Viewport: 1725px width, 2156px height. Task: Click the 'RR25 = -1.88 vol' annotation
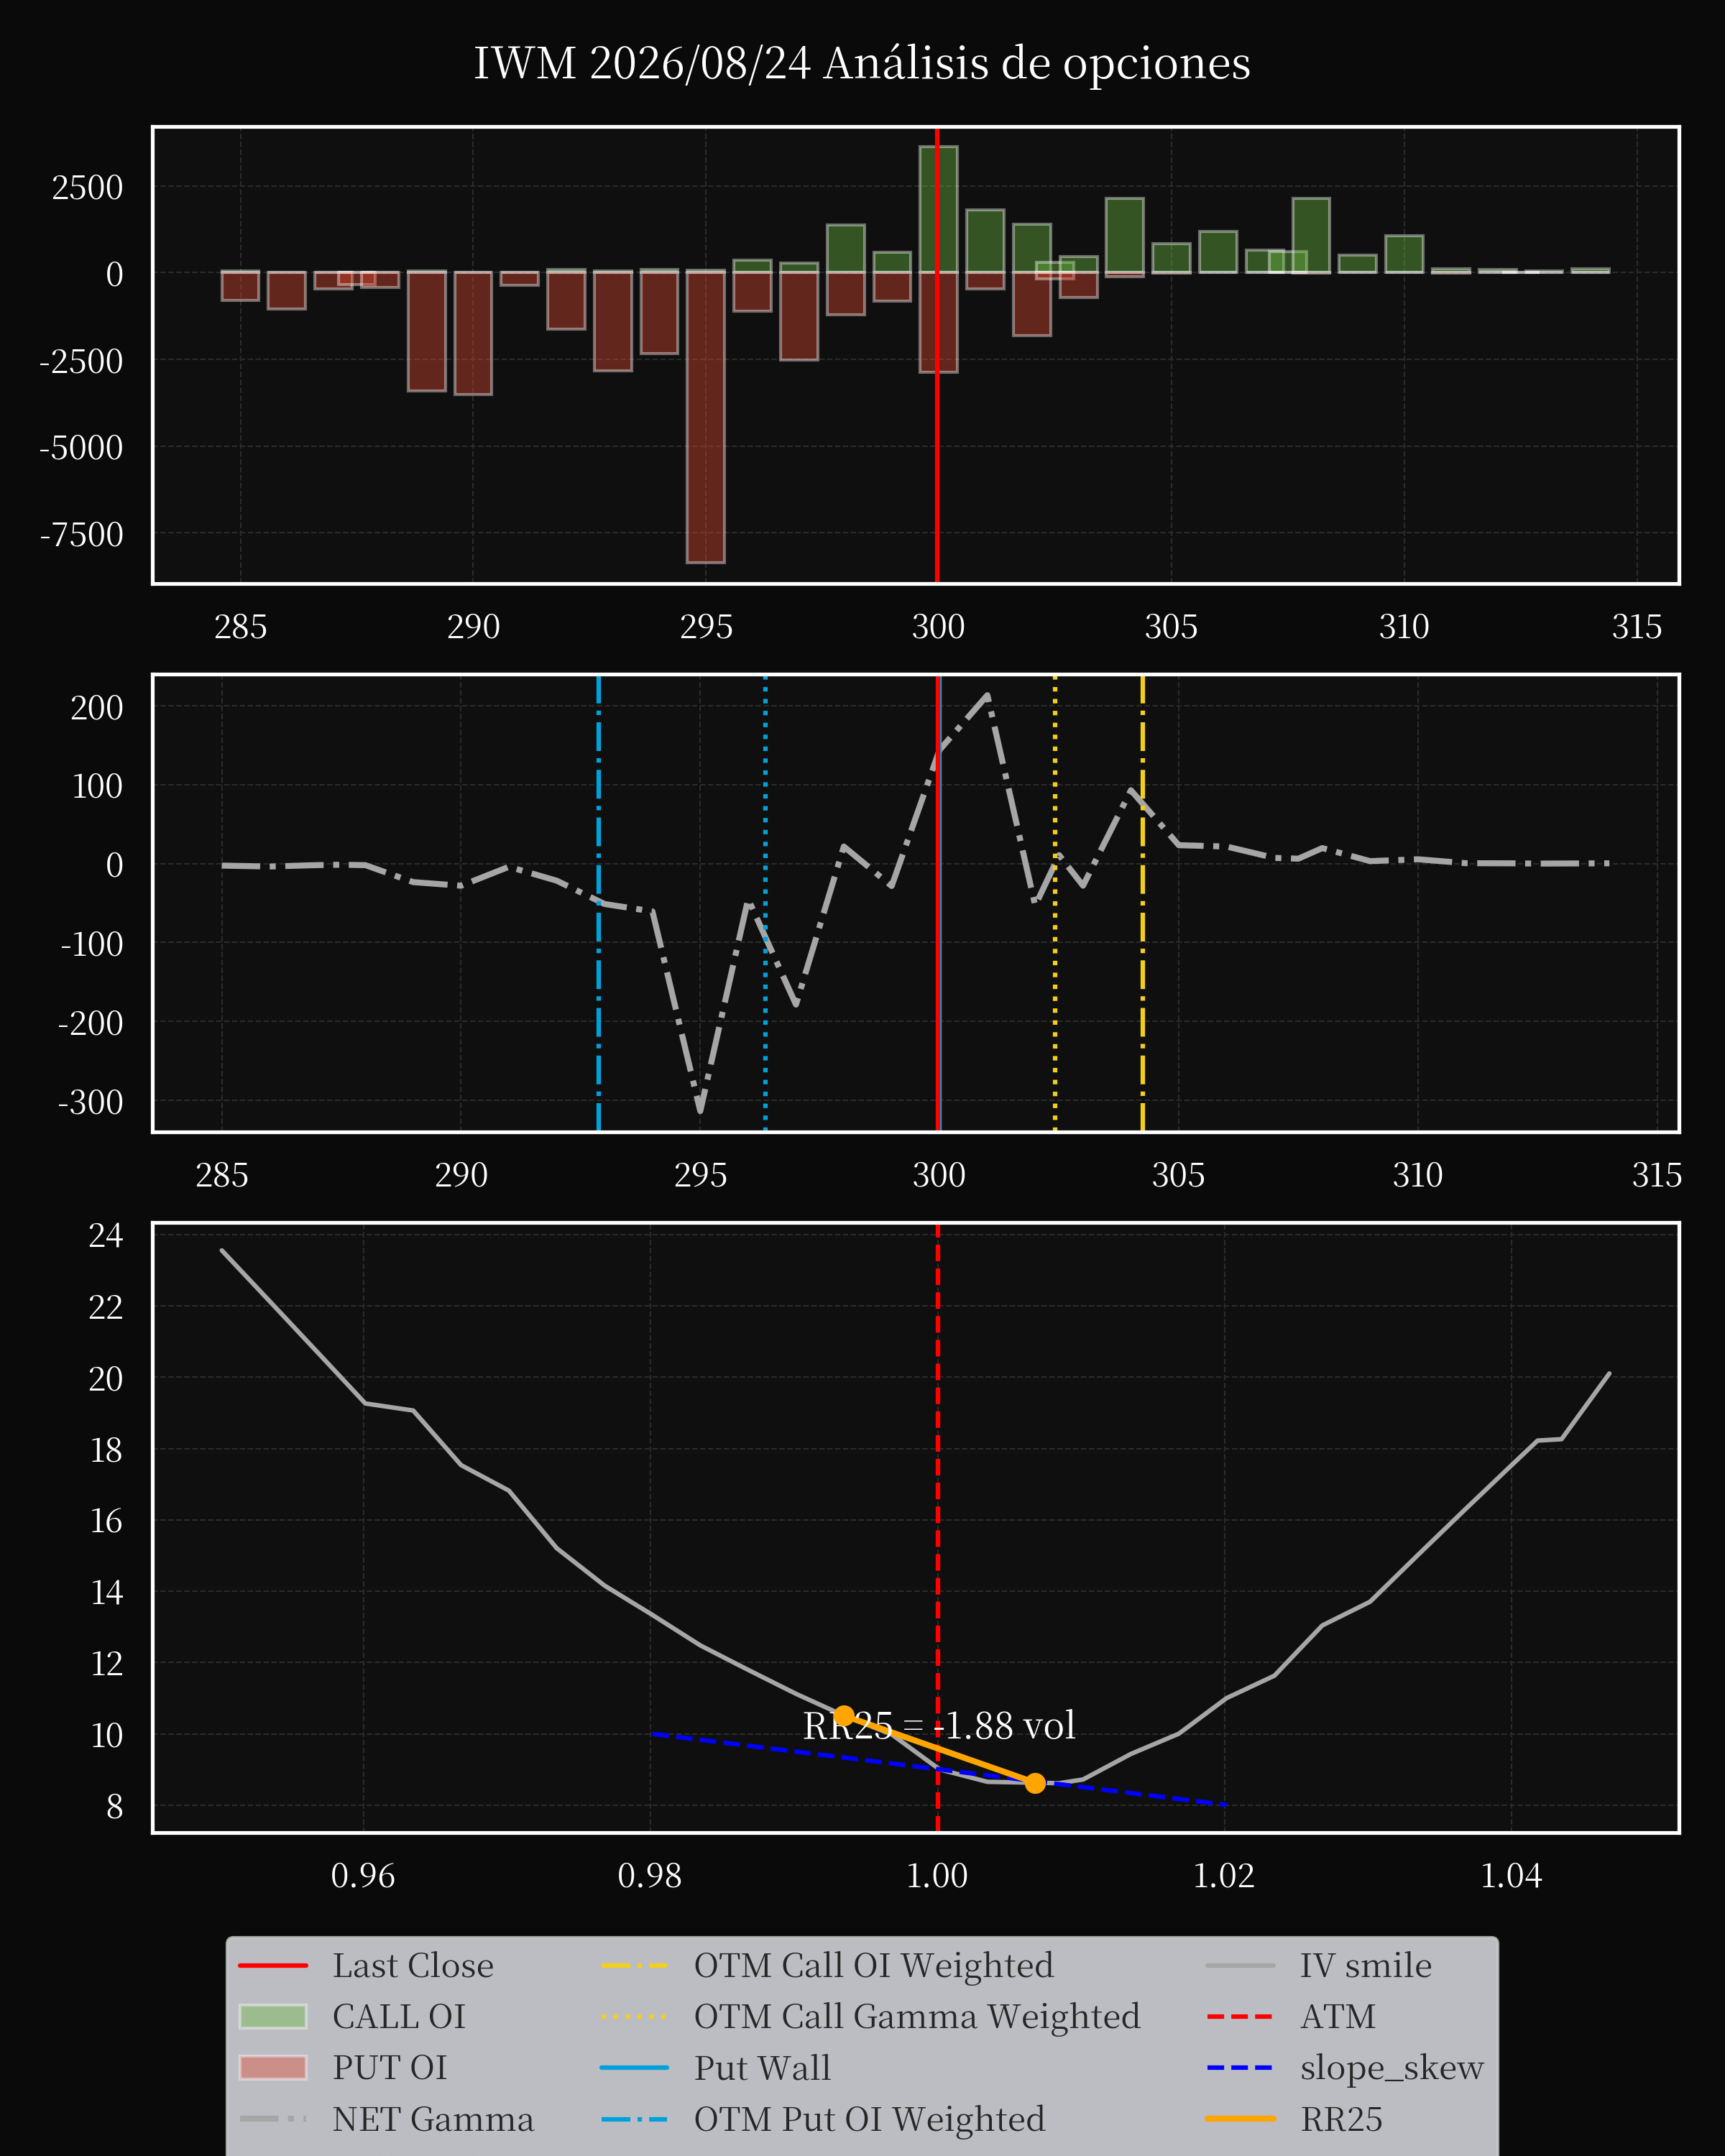(x=939, y=1726)
